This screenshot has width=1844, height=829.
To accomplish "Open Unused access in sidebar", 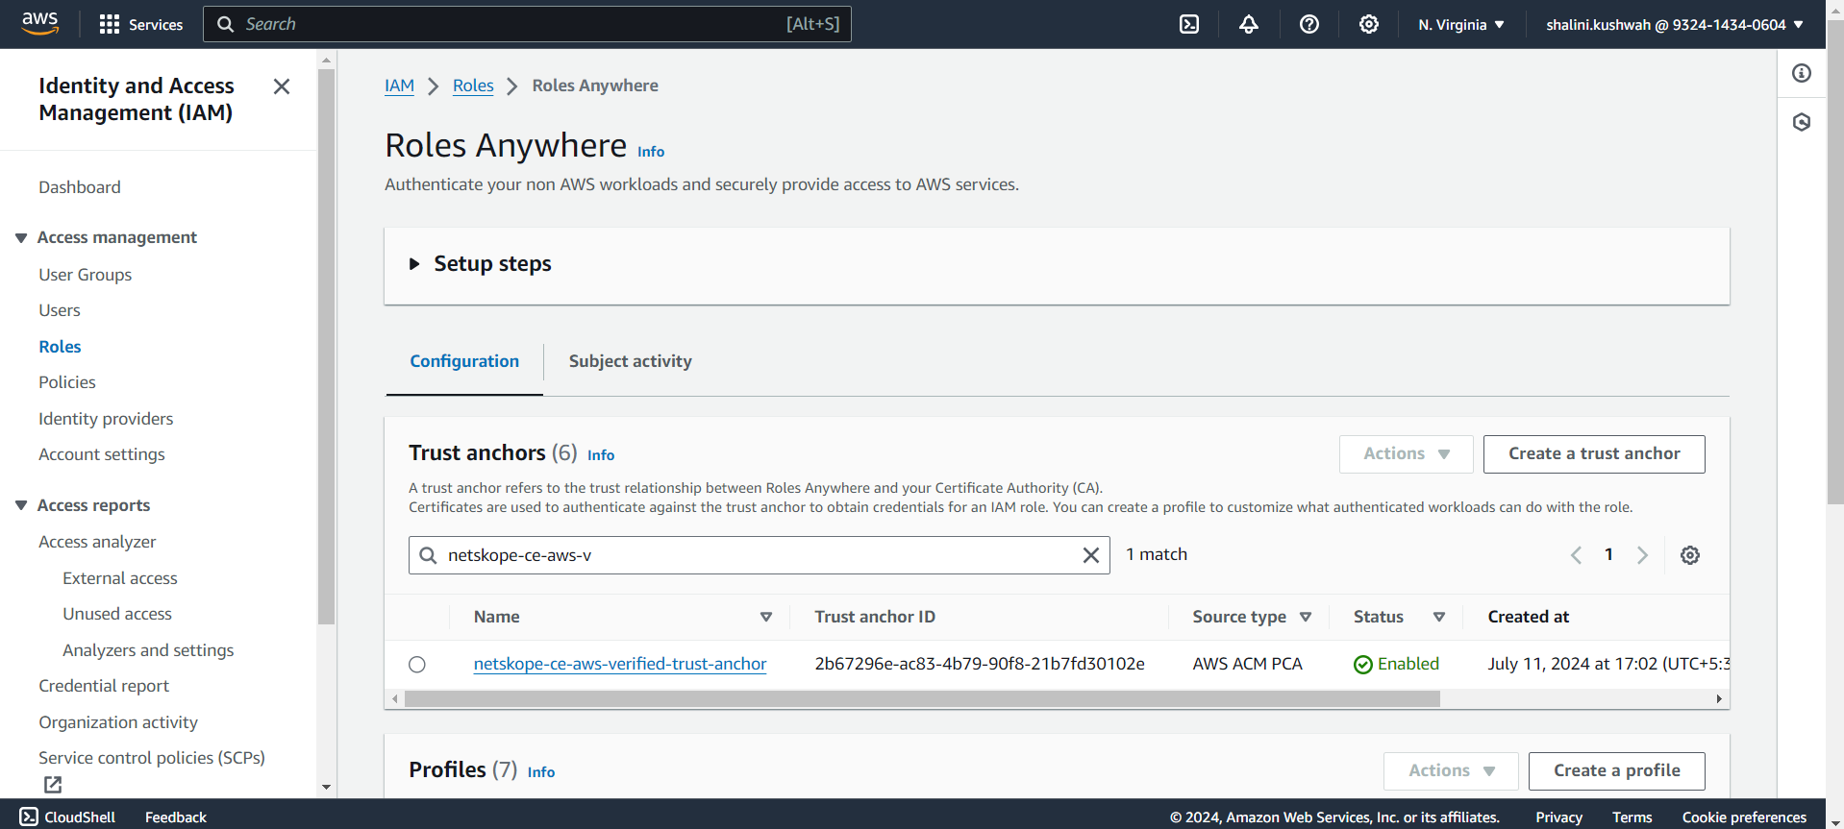I will click(x=117, y=614).
